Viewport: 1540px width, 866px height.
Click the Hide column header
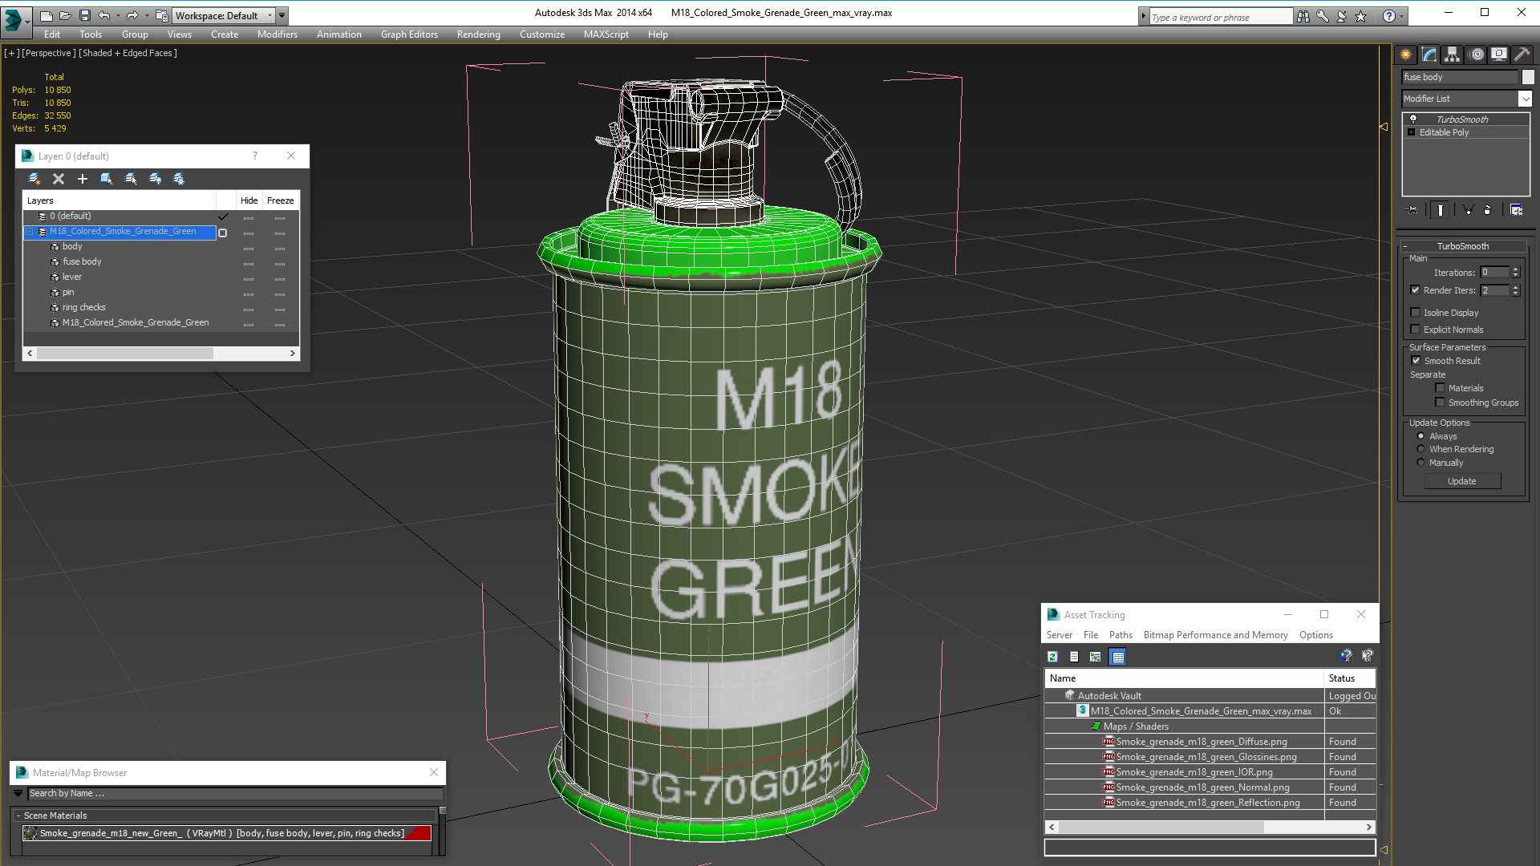(249, 200)
